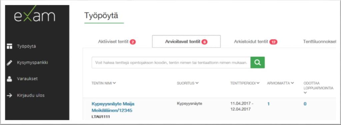Click the red badge 12 on Arkistoidut tentit

coord(273,42)
